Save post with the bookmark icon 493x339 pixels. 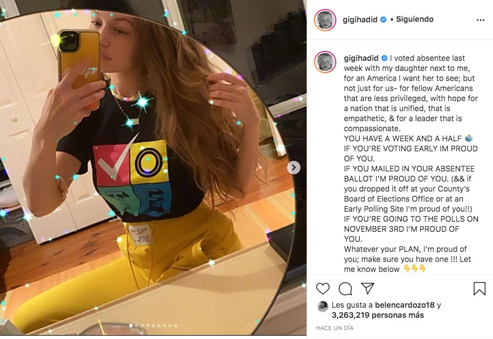[479, 289]
